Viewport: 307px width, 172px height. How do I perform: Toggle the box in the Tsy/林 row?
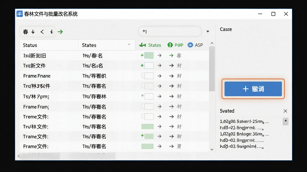point(149,96)
